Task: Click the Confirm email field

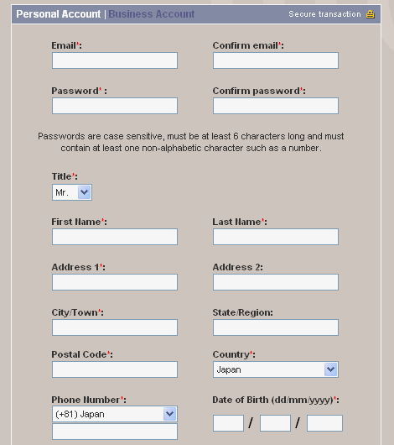Action: coord(276,60)
